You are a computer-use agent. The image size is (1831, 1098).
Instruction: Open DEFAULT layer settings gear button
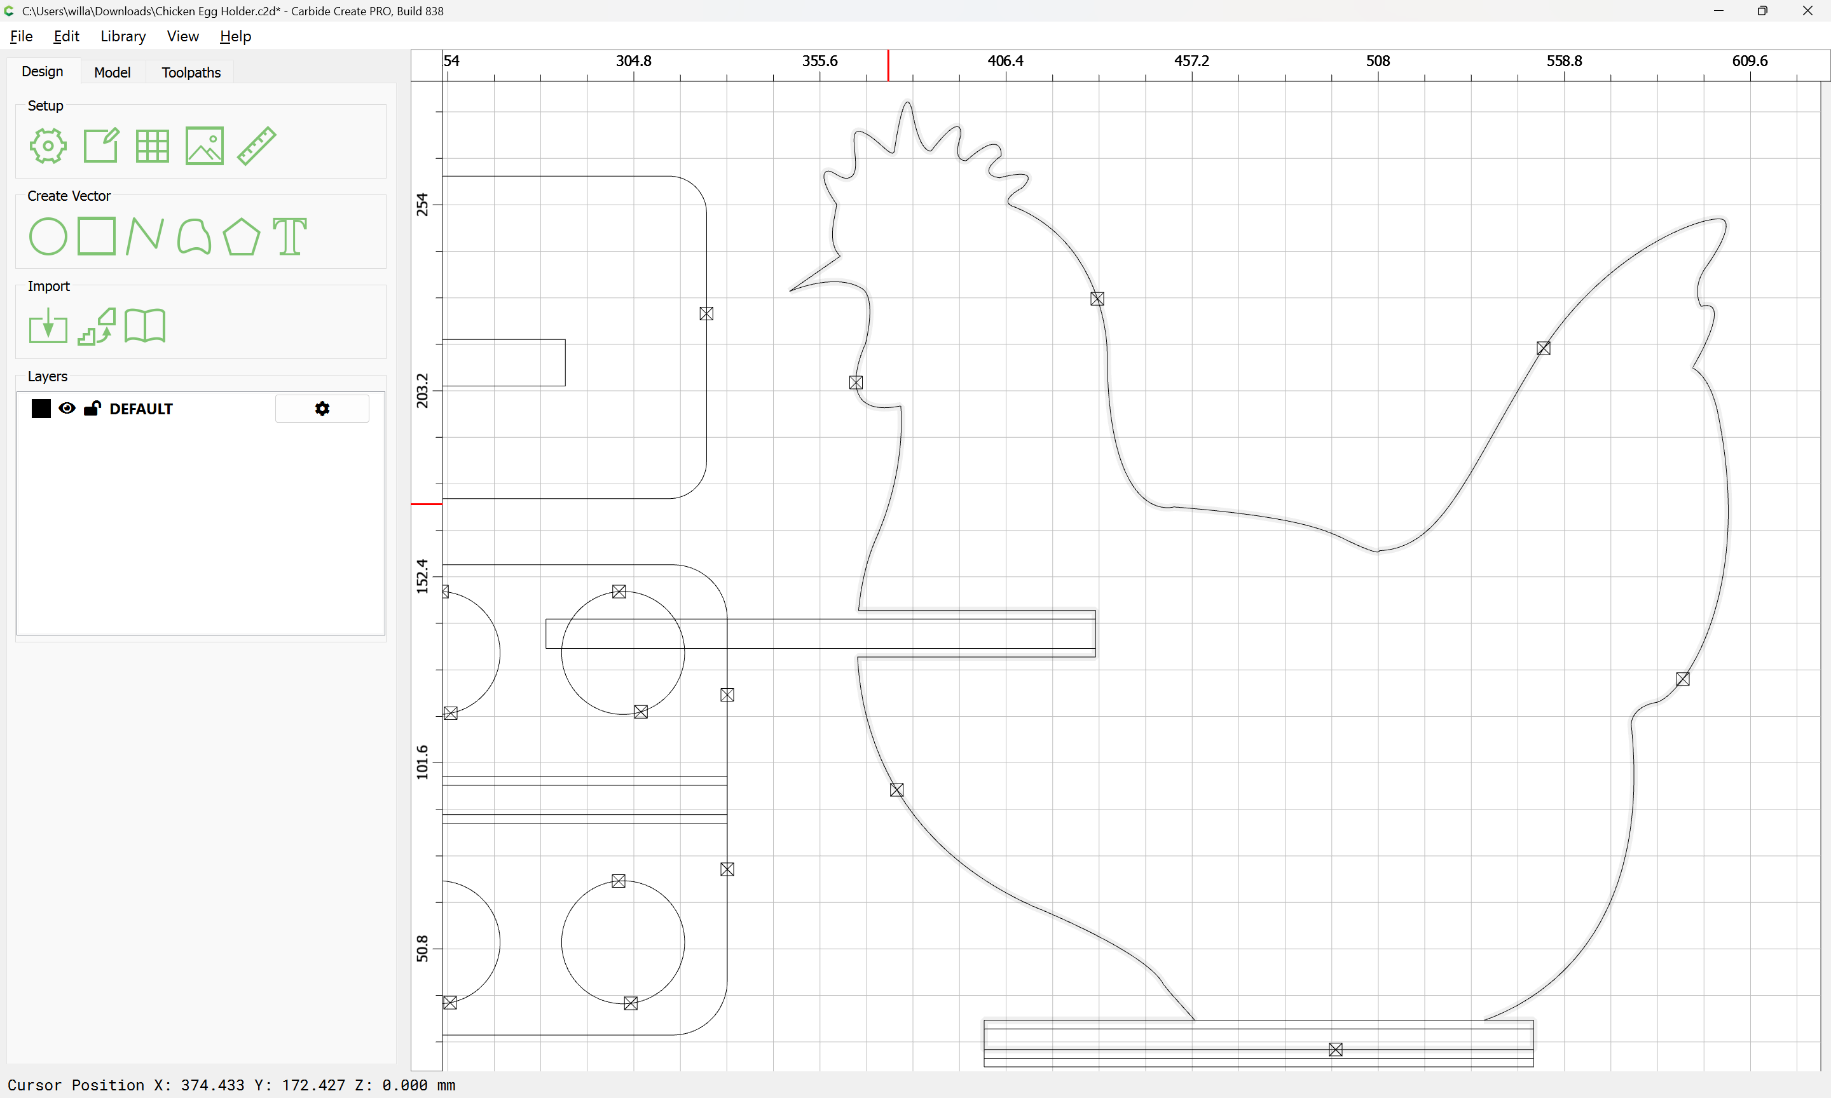click(x=322, y=409)
